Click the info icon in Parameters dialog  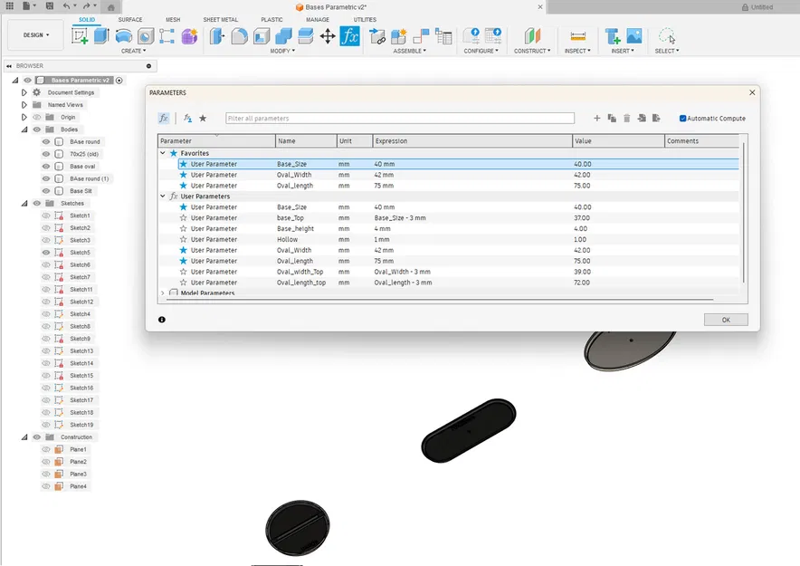[162, 320]
